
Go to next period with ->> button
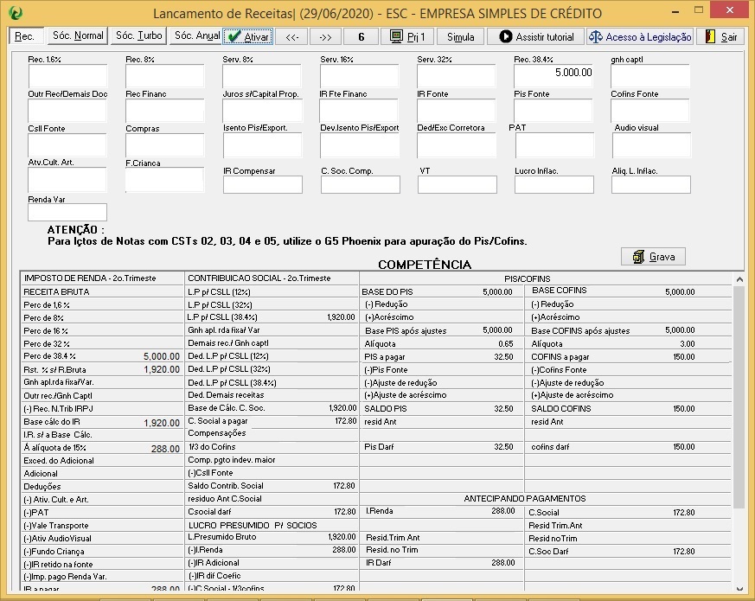(325, 37)
